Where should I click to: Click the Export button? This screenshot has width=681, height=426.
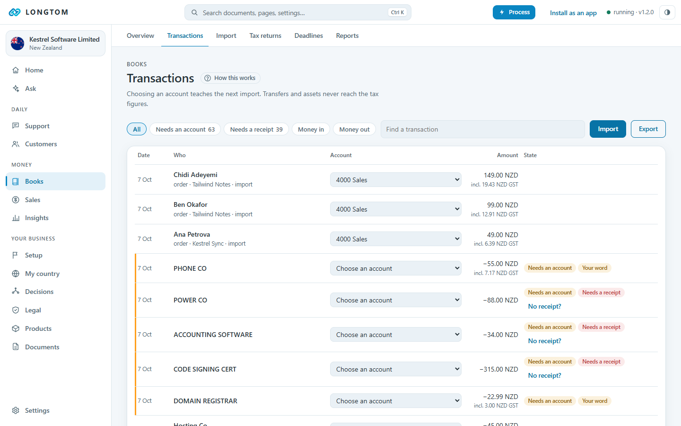648,129
